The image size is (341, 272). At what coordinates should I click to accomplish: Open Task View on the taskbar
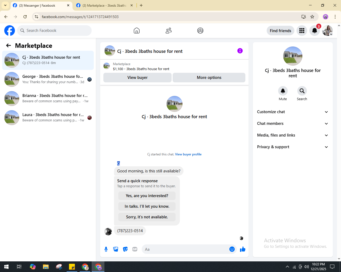[19, 267]
